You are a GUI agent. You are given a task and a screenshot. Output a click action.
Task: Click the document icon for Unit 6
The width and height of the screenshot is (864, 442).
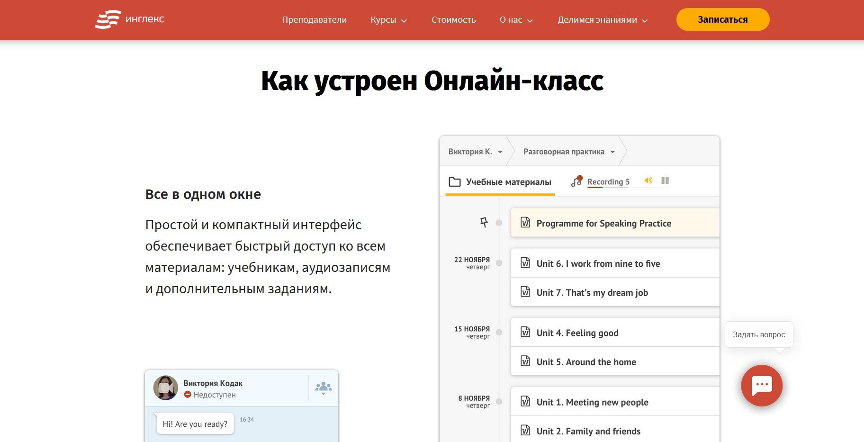(525, 263)
